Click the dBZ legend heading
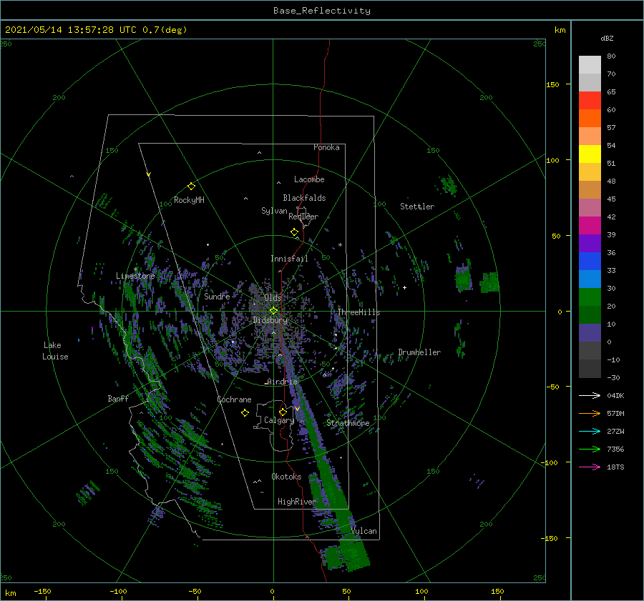644x601 pixels. pos(607,39)
